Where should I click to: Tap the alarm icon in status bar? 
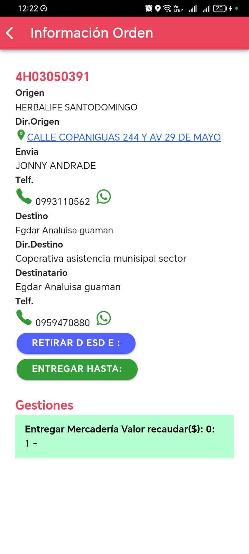(x=149, y=8)
